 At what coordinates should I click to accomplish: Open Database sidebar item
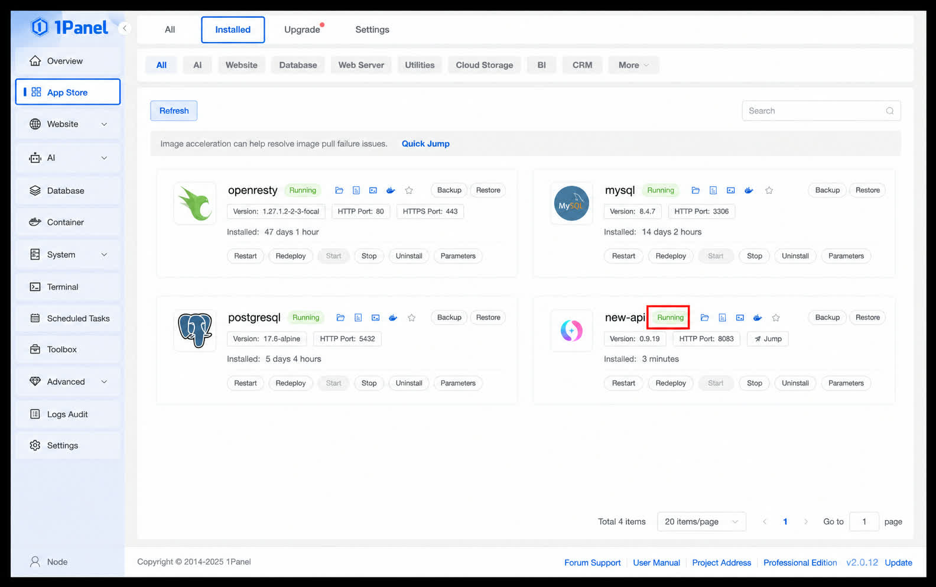68,191
